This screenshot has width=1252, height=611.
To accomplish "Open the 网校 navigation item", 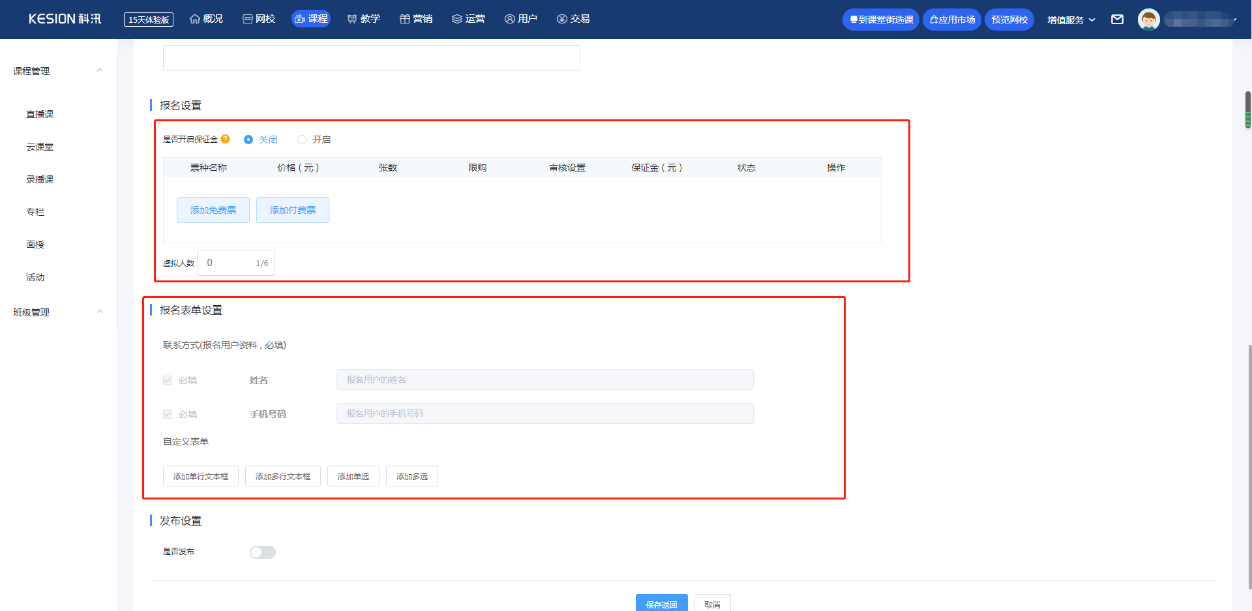I will point(259,19).
